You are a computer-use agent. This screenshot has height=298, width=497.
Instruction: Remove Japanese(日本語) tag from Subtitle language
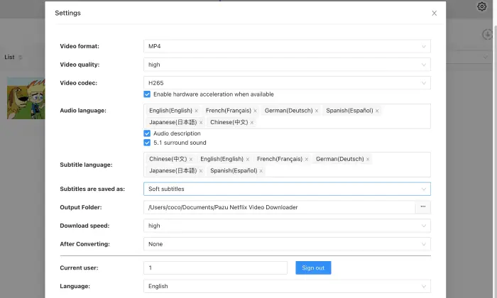click(x=201, y=171)
